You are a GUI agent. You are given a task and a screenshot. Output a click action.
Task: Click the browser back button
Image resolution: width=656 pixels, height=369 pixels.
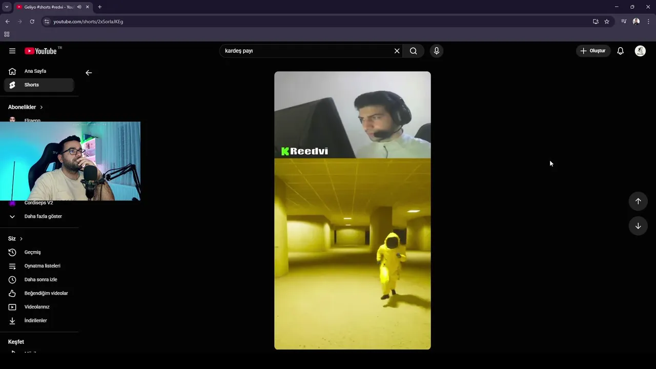7,22
